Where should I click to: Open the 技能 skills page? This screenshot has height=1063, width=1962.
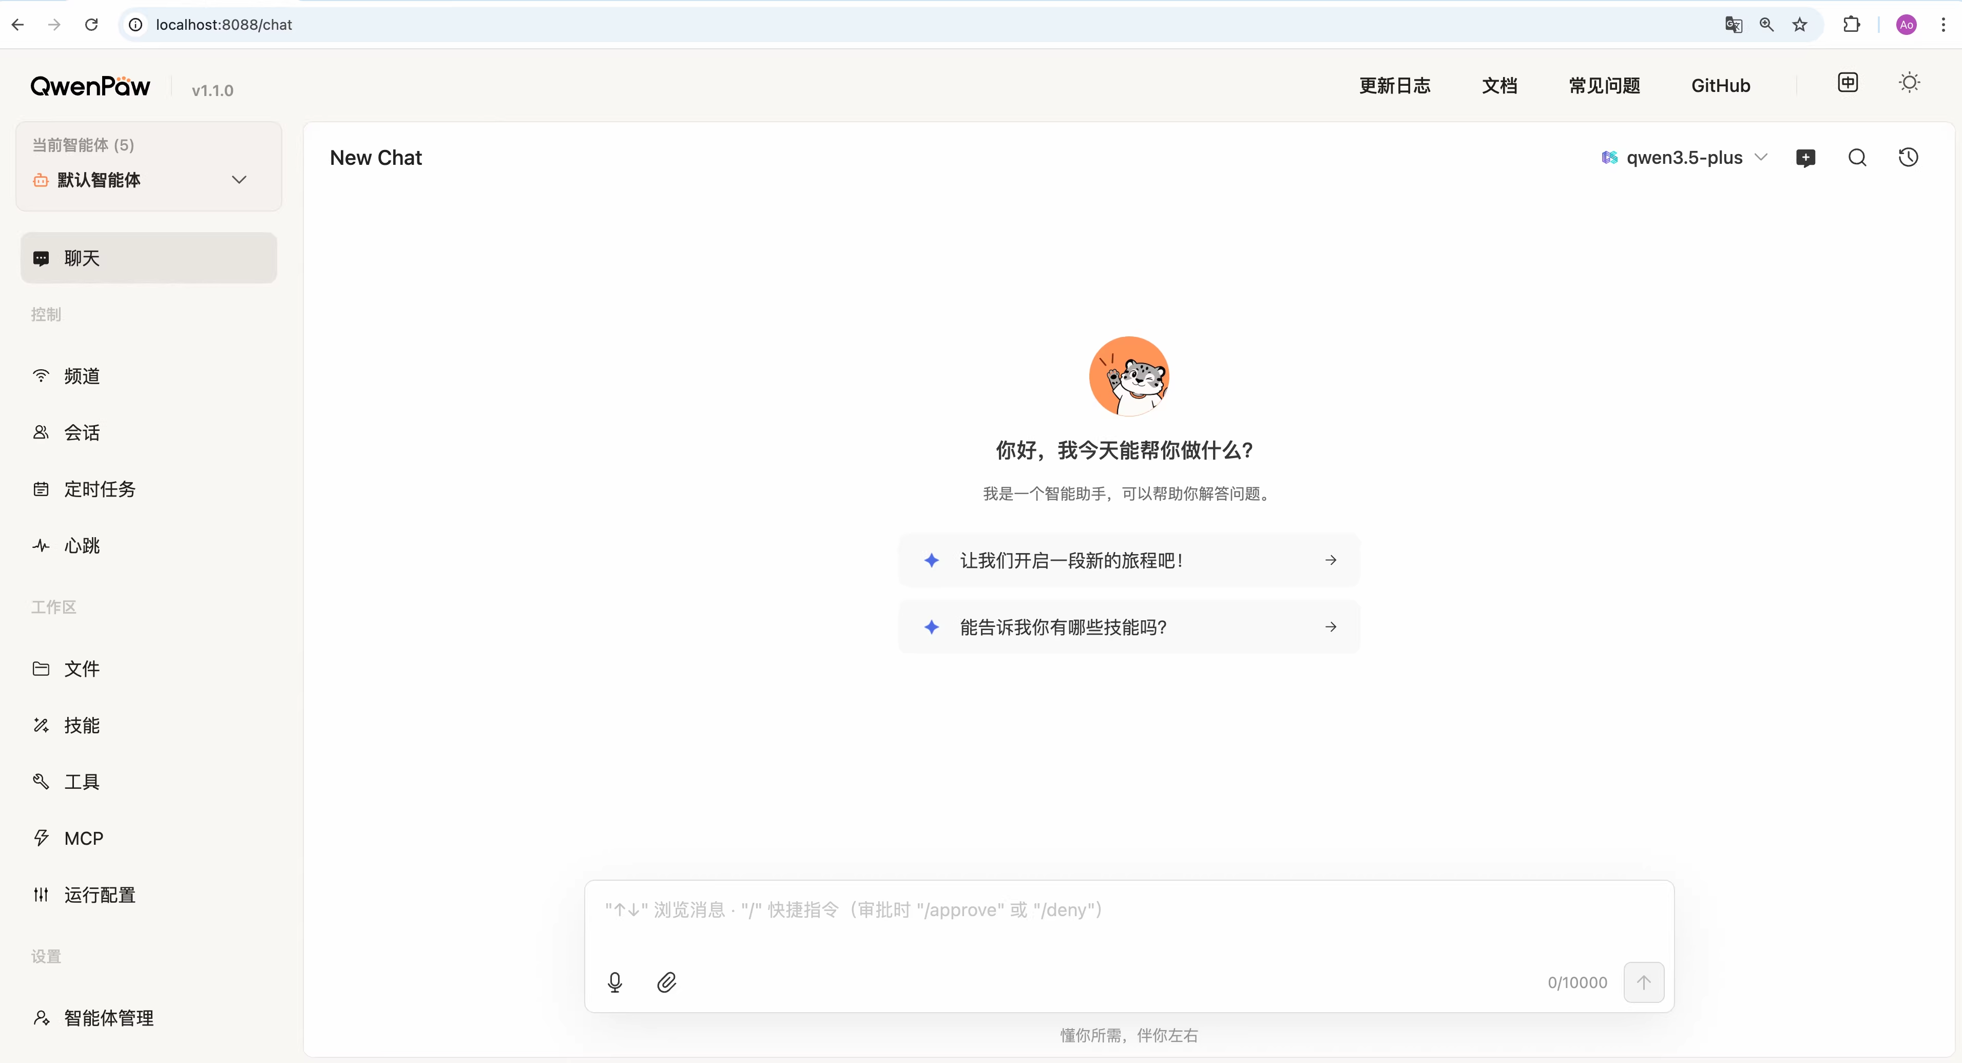click(82, 726)
